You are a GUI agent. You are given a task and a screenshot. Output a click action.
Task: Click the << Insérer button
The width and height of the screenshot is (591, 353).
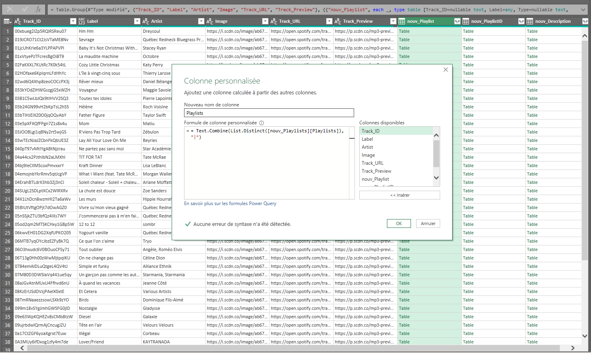400,195
